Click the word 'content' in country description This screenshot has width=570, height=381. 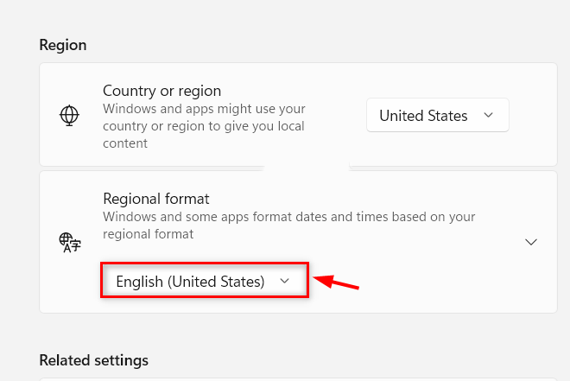point(125,143)
